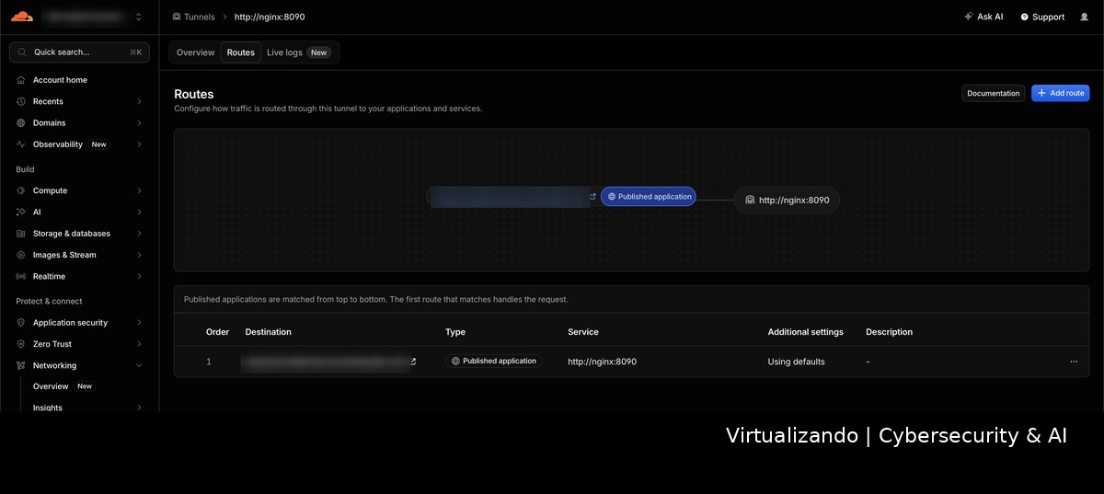Click the Realtime broadcast icon
The image size is (1104, 494).
point(21,276)
